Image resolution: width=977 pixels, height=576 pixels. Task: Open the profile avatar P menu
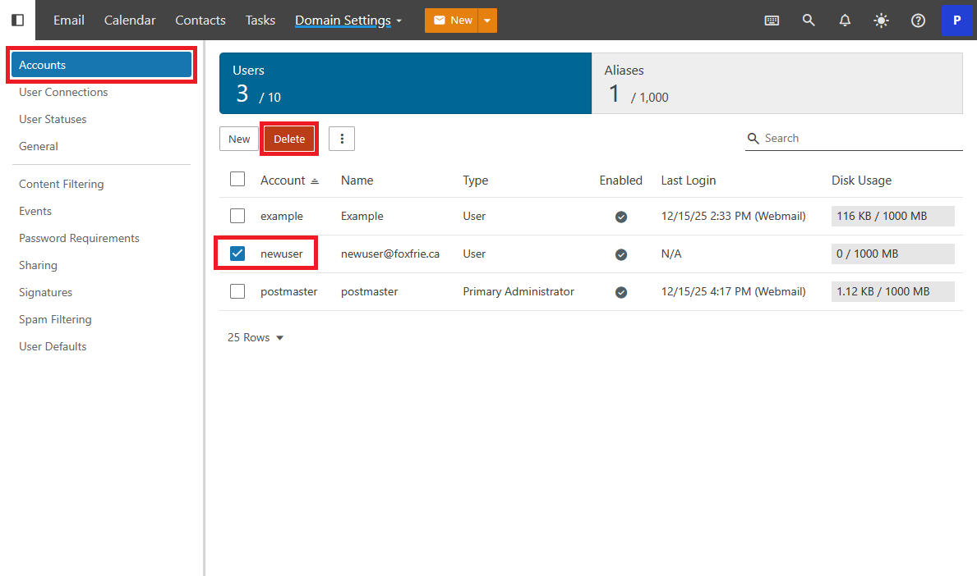pyautogui.click(x=956, y=21)
